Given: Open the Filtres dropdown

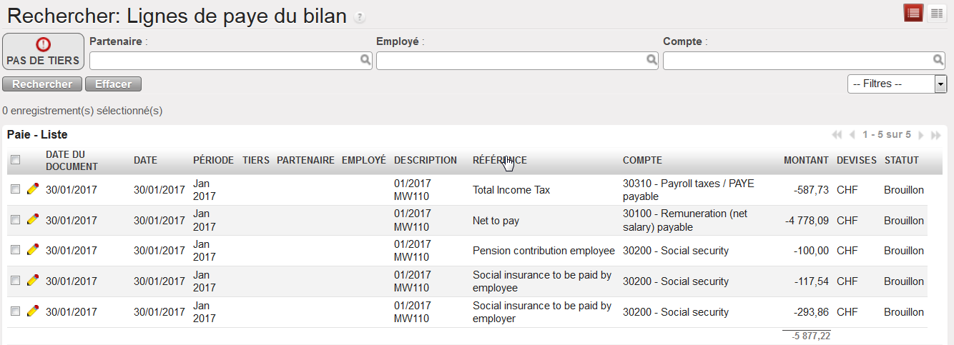Looking at the screenshot, I should coord(897,84).
